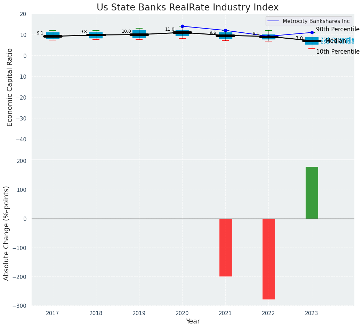Image resolution: width=363 pixels, height=328 pixels.
Task: Click the 90th Percentile annotation label
Action: click(x=337, y=29)
